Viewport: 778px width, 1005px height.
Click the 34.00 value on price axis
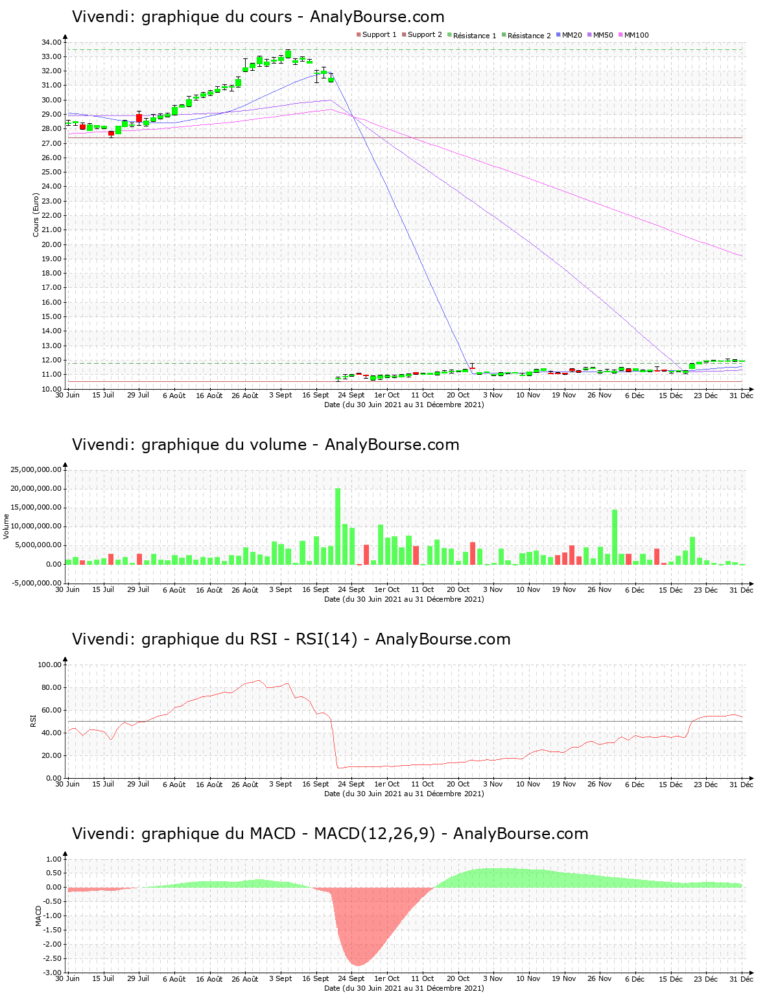(51, 42)
